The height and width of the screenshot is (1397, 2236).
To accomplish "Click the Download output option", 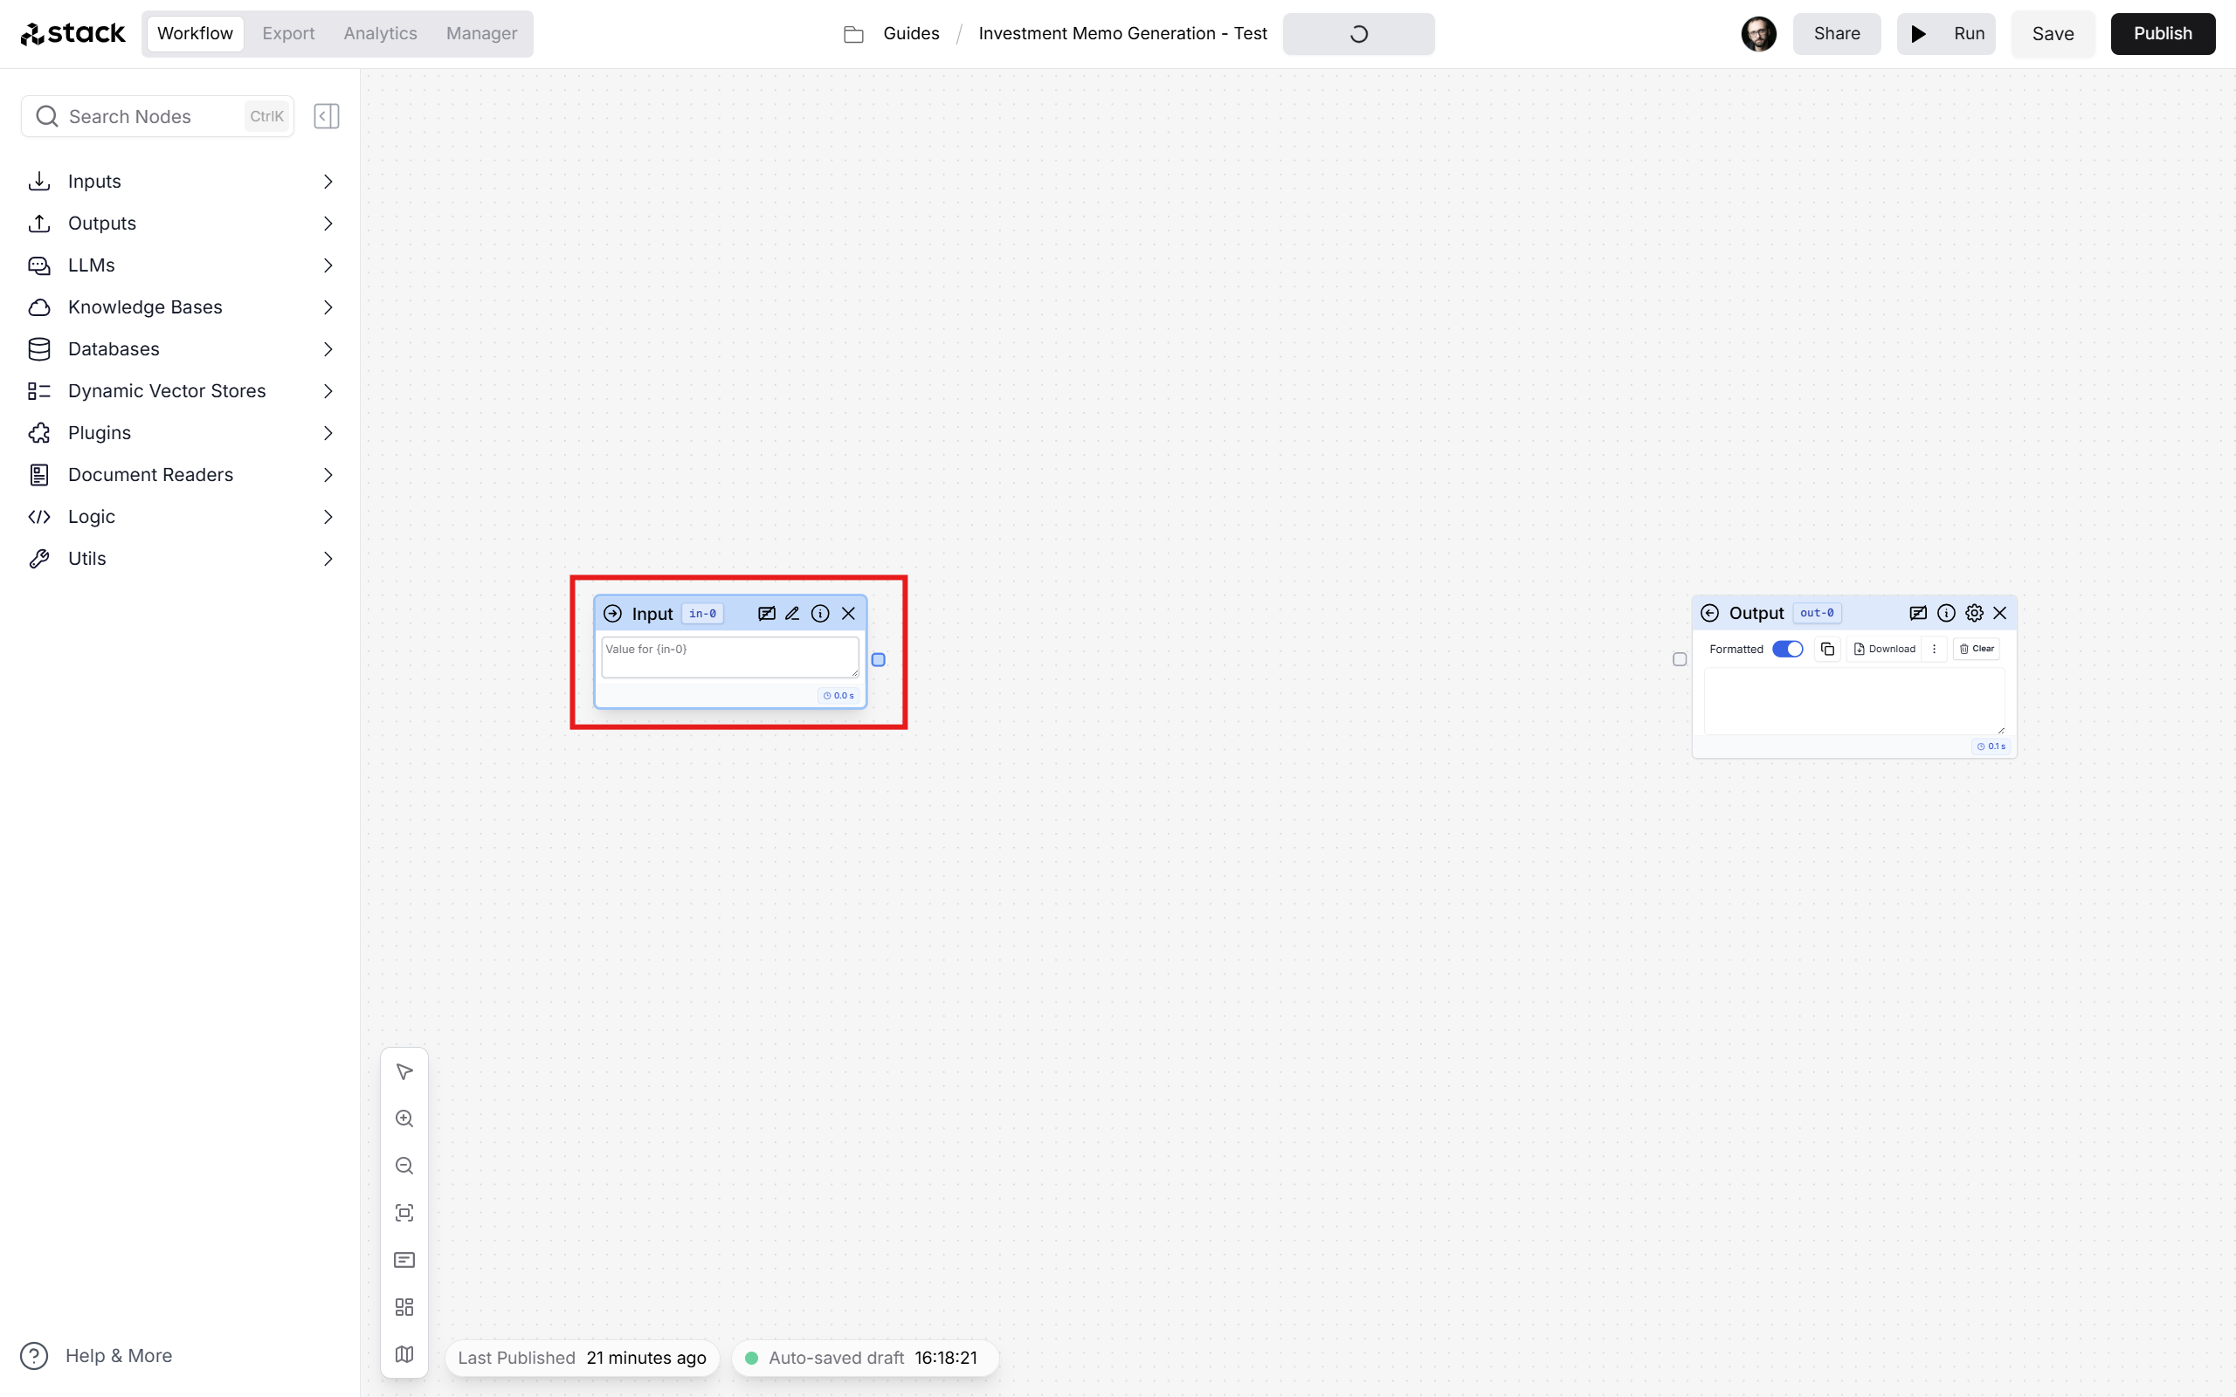I will coord(1883,649).
